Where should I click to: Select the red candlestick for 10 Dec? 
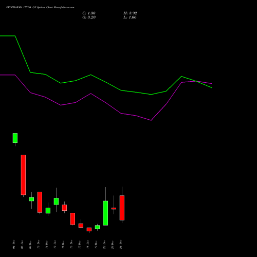coord(40,202)
